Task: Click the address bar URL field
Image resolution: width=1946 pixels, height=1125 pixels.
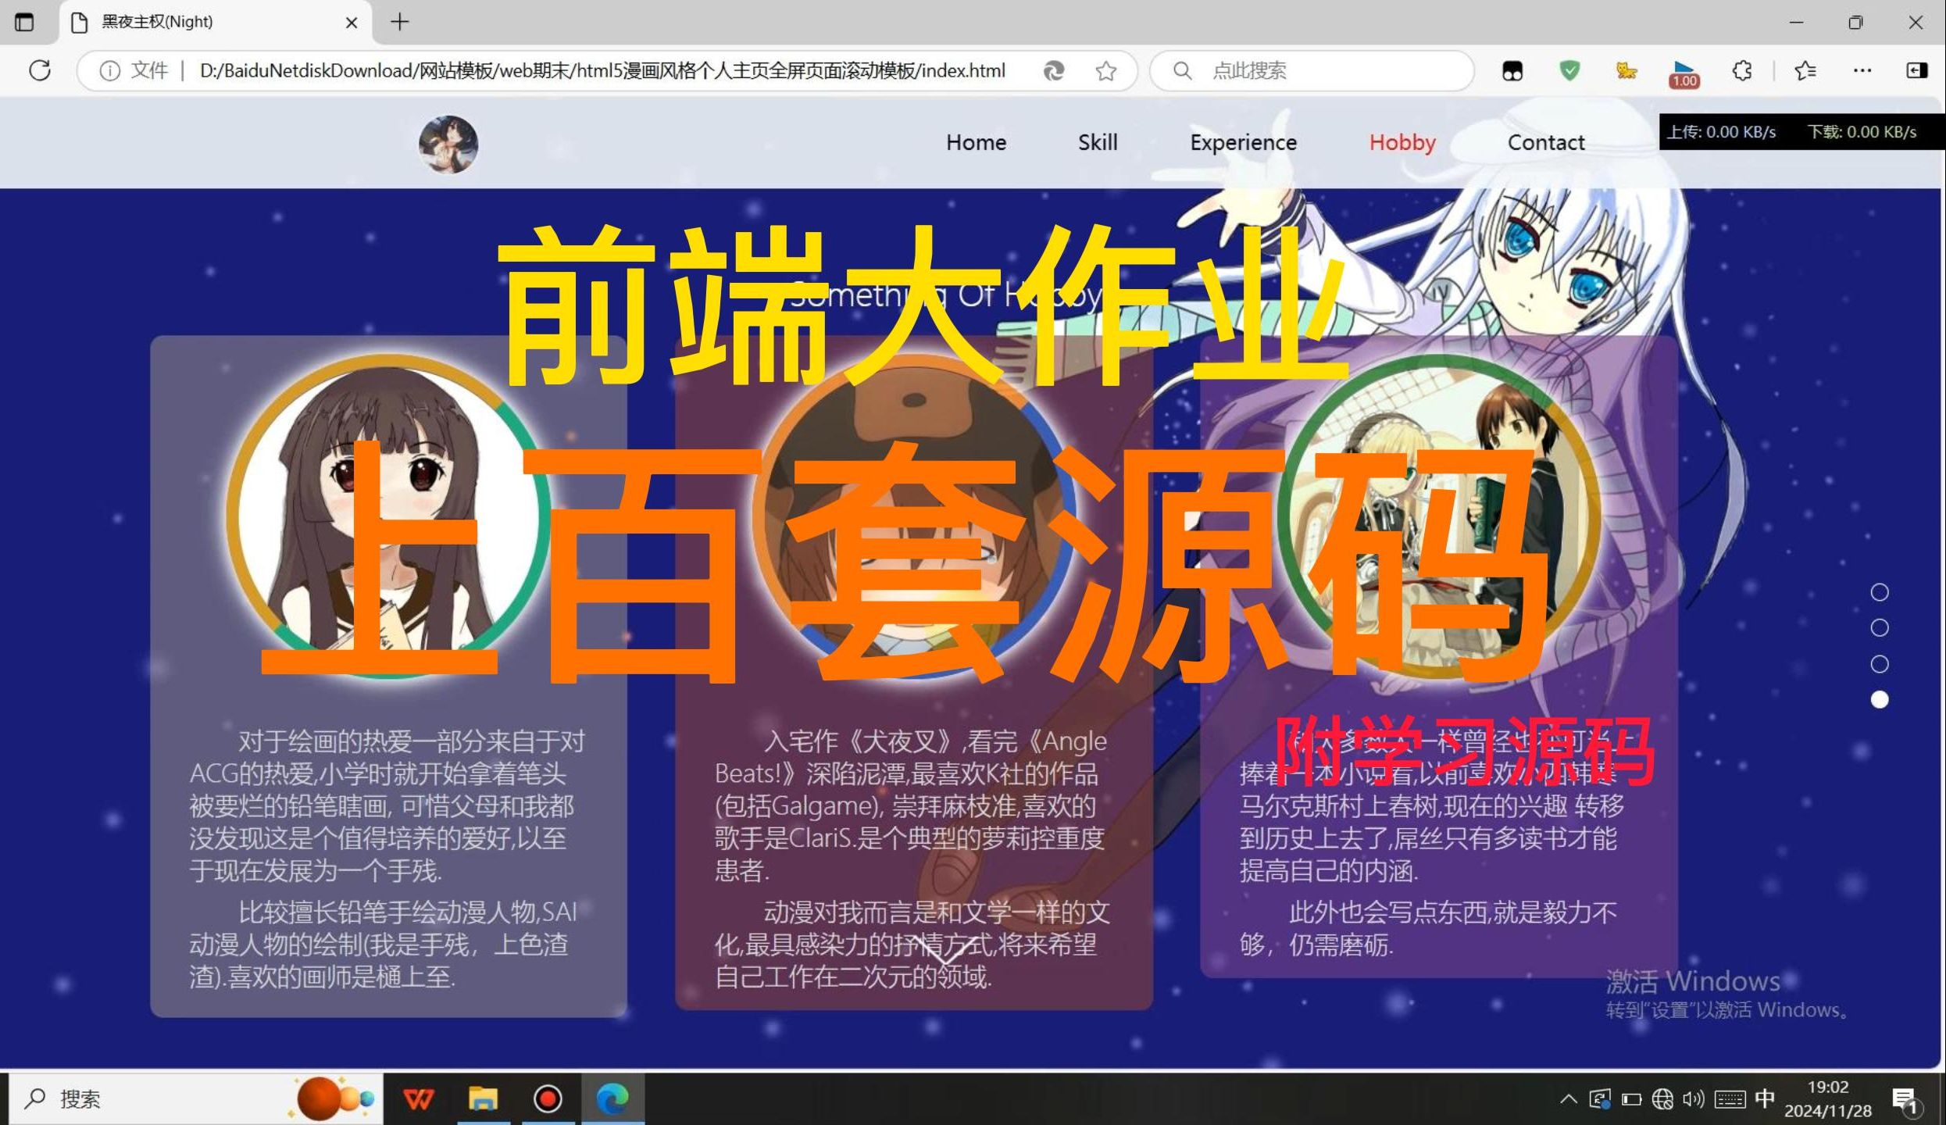Action: pyautogui.click(x=602, y=71)
